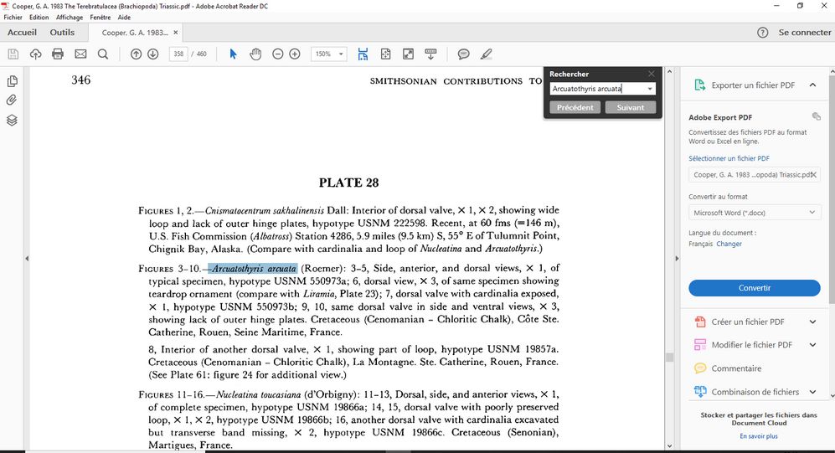Click the cloud upload icon
Screen dimensions: 835x453
point(36,54)
